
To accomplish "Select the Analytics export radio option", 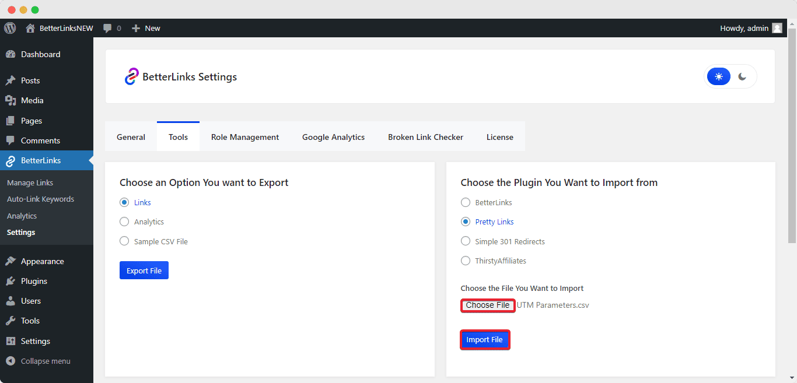I will [x=124, y=222].
